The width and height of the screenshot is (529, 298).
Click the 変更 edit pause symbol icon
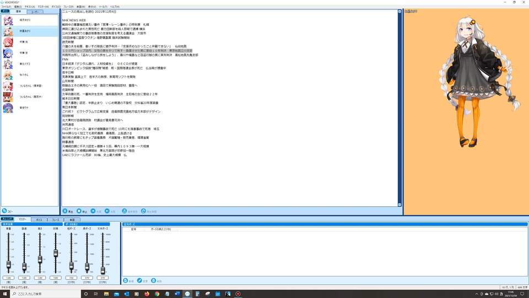tap(139, 281)
